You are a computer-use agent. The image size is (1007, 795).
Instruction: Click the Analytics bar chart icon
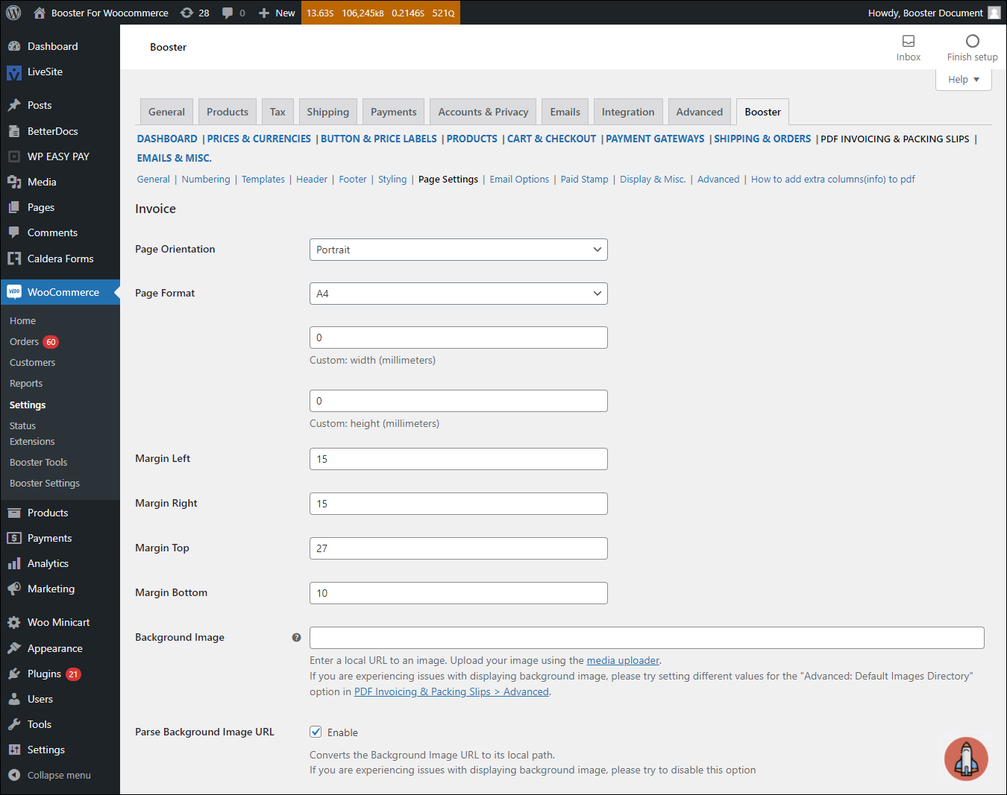pyautogui.click(x=14, y=563)
